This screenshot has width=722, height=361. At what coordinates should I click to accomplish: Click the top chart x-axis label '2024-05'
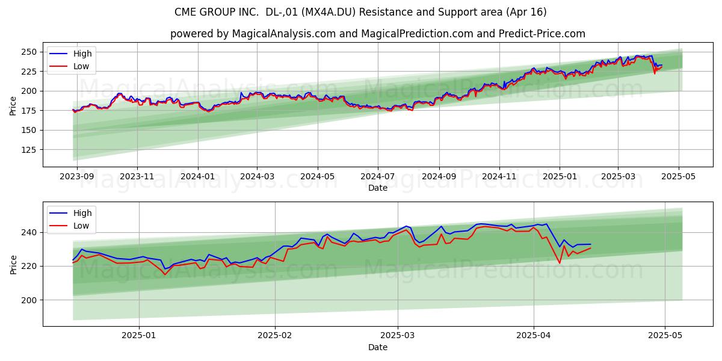coord(318,177)
